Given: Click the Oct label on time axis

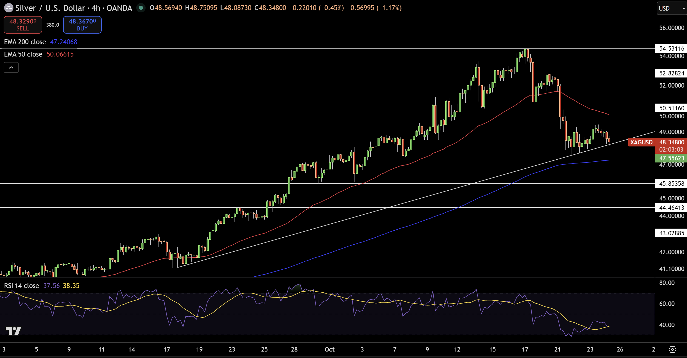Looking at the screenshot, I should 329,349.
